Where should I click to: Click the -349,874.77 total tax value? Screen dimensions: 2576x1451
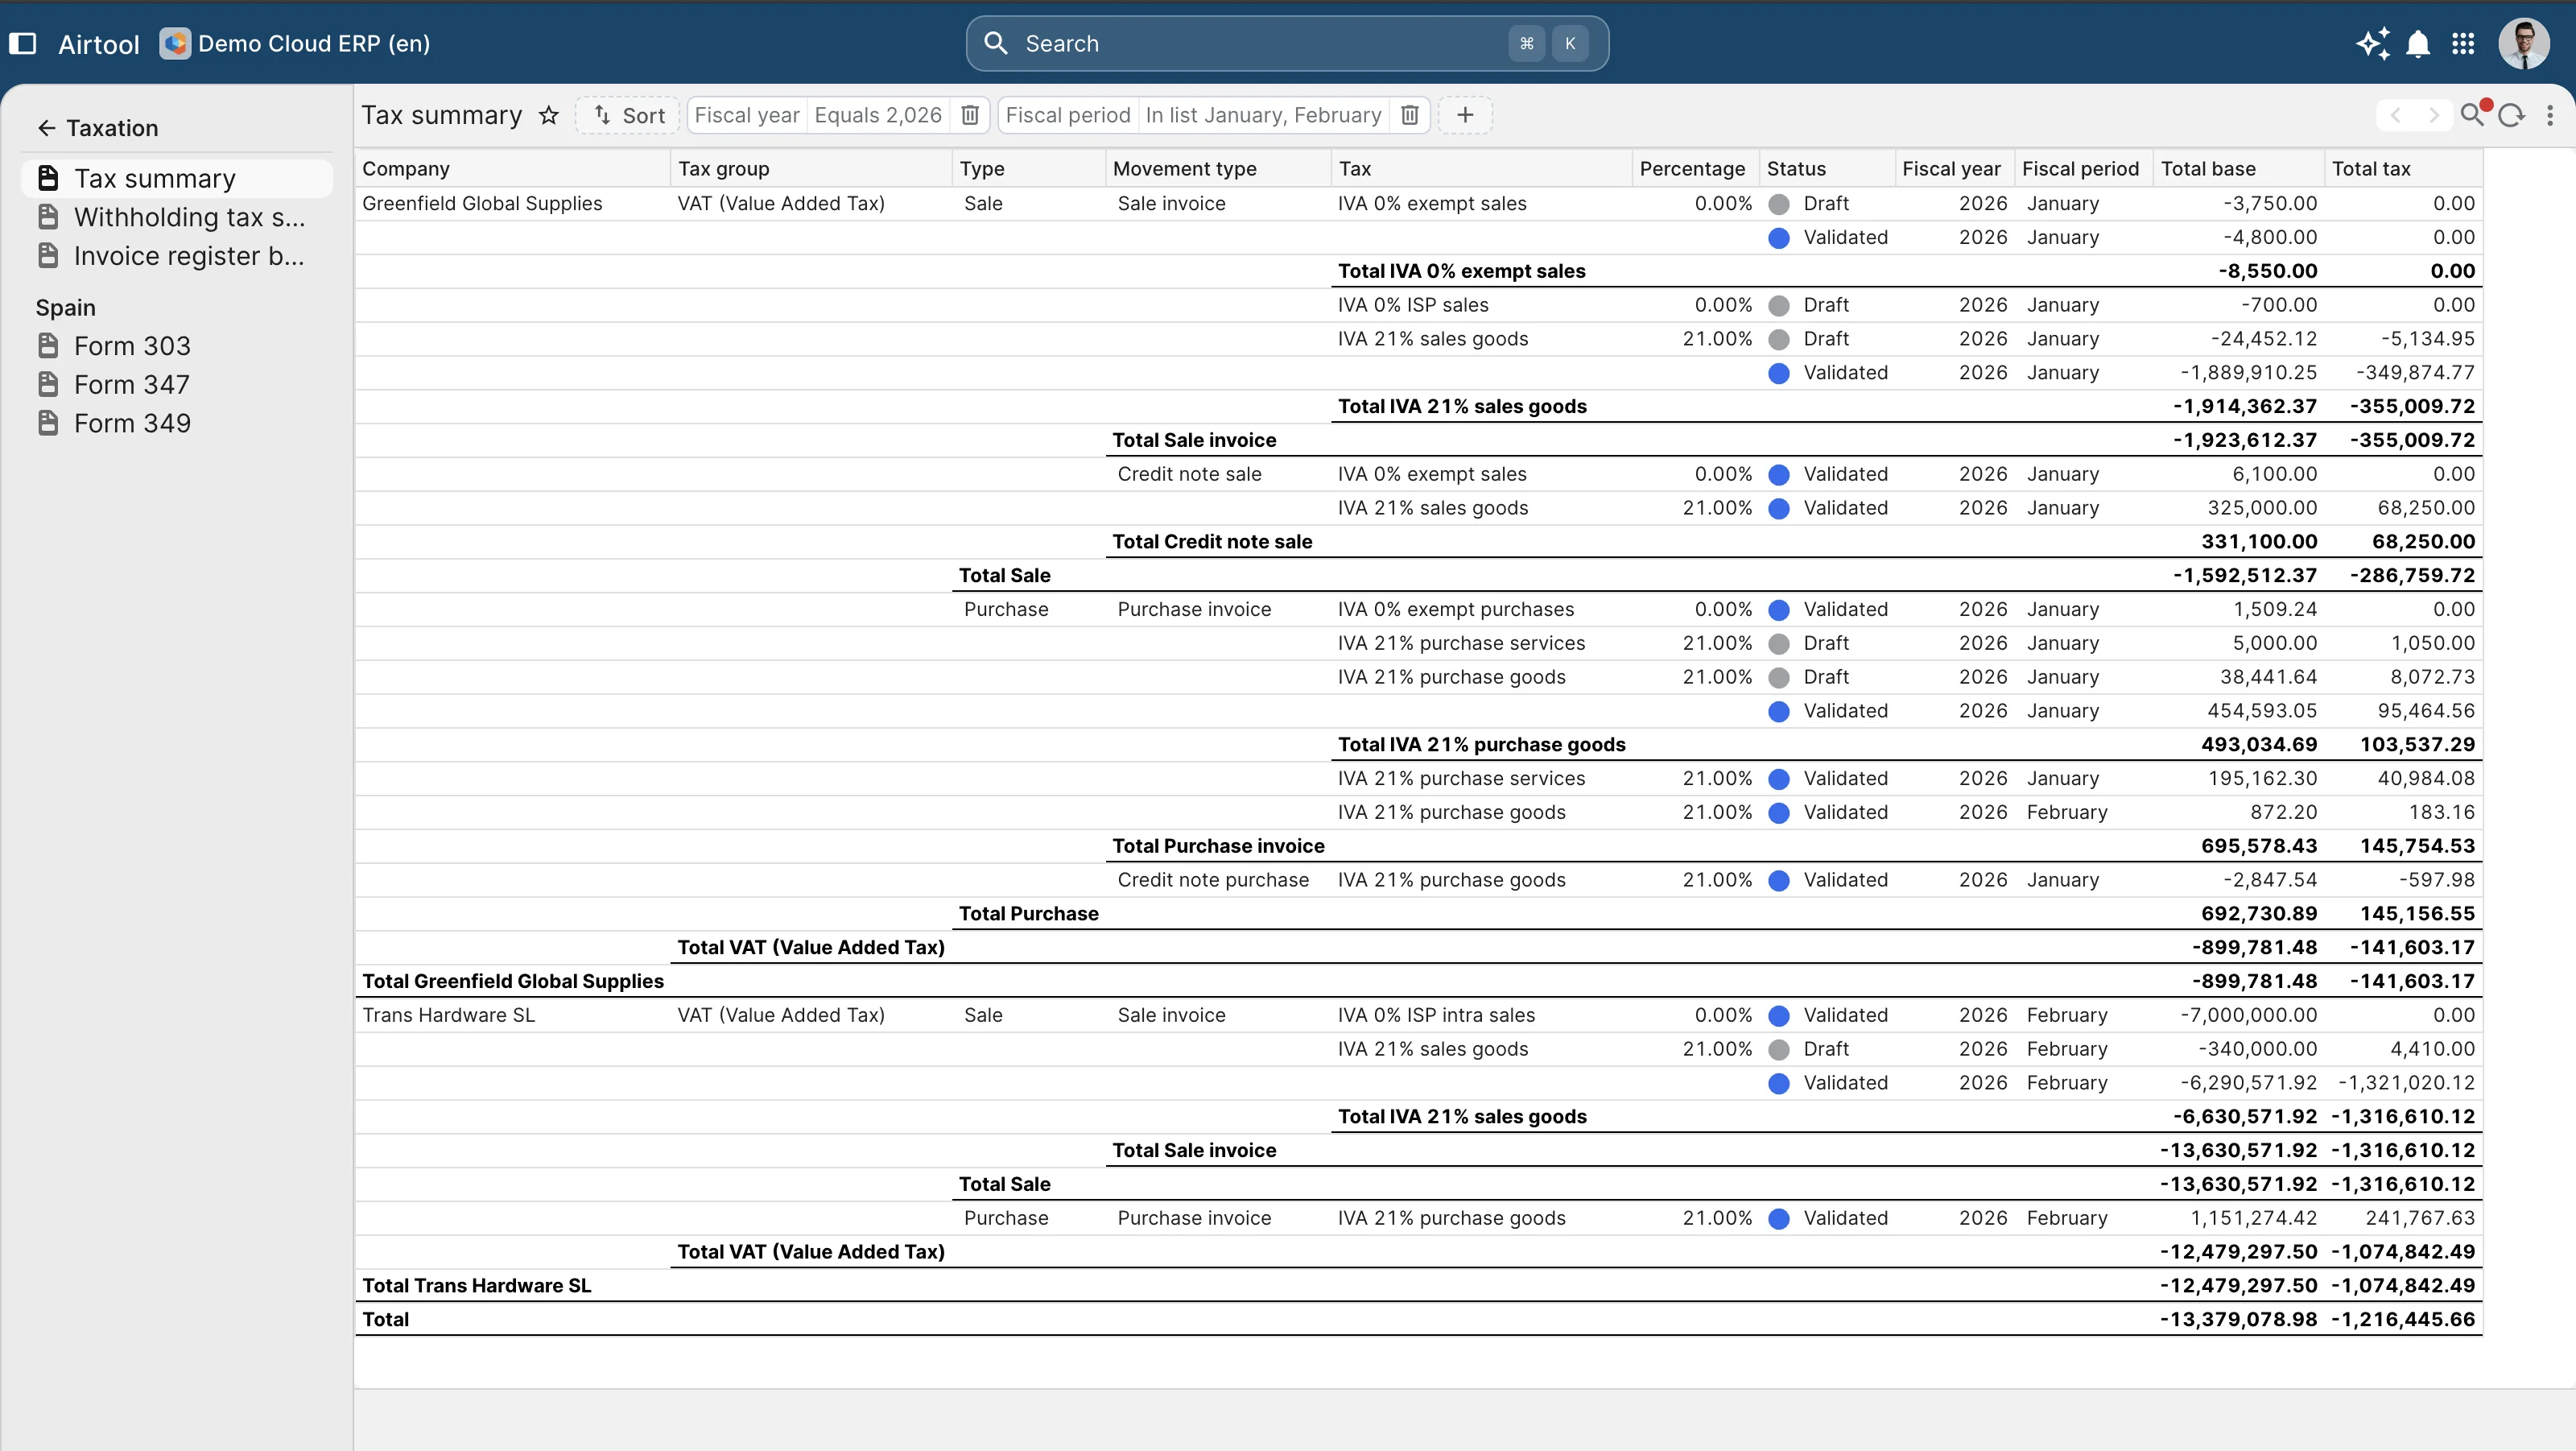tap(2415, 372)
